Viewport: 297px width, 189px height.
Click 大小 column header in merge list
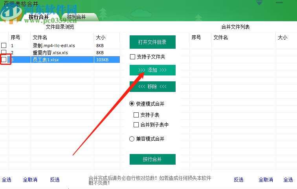pos(286,37)
